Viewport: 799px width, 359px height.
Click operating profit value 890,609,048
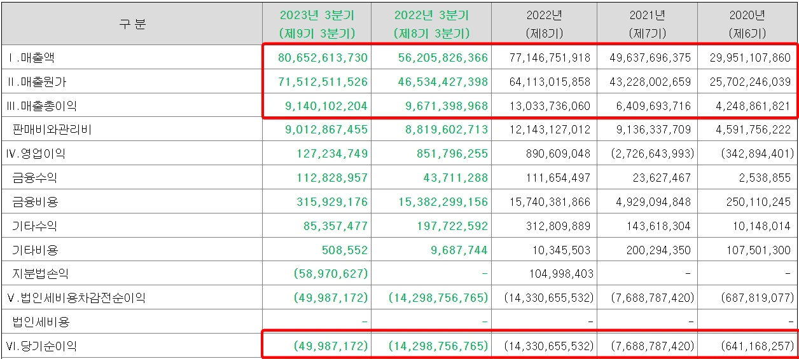(559, 154)
